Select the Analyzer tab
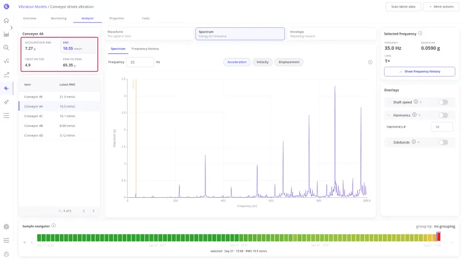The image size is (464, 261). (88, 19)
